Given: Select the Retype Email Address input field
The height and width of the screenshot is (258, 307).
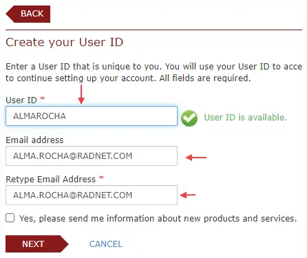Looking at the screenshot, I should click(92, 195).
